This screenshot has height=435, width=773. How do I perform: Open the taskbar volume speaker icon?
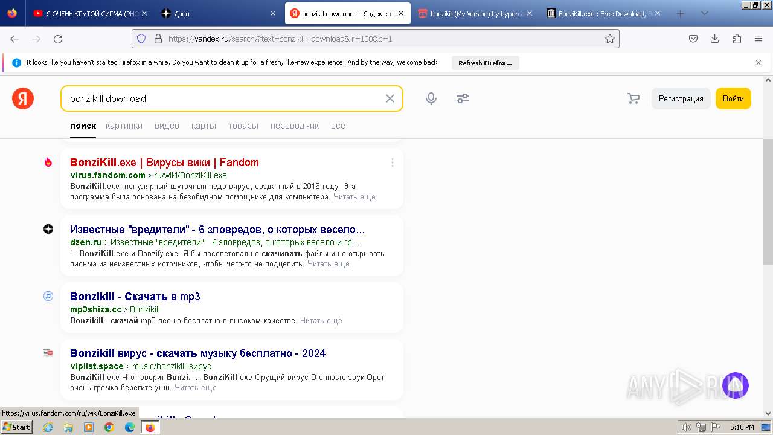tap(687, 427)
